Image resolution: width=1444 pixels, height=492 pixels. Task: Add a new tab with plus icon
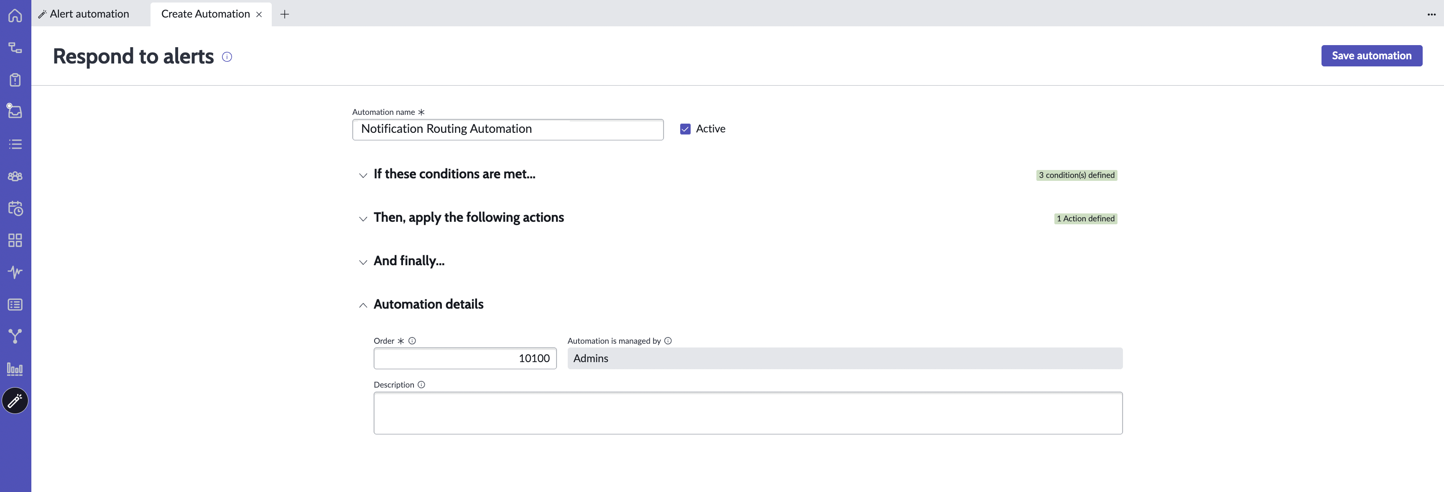(x=285, y=14)
